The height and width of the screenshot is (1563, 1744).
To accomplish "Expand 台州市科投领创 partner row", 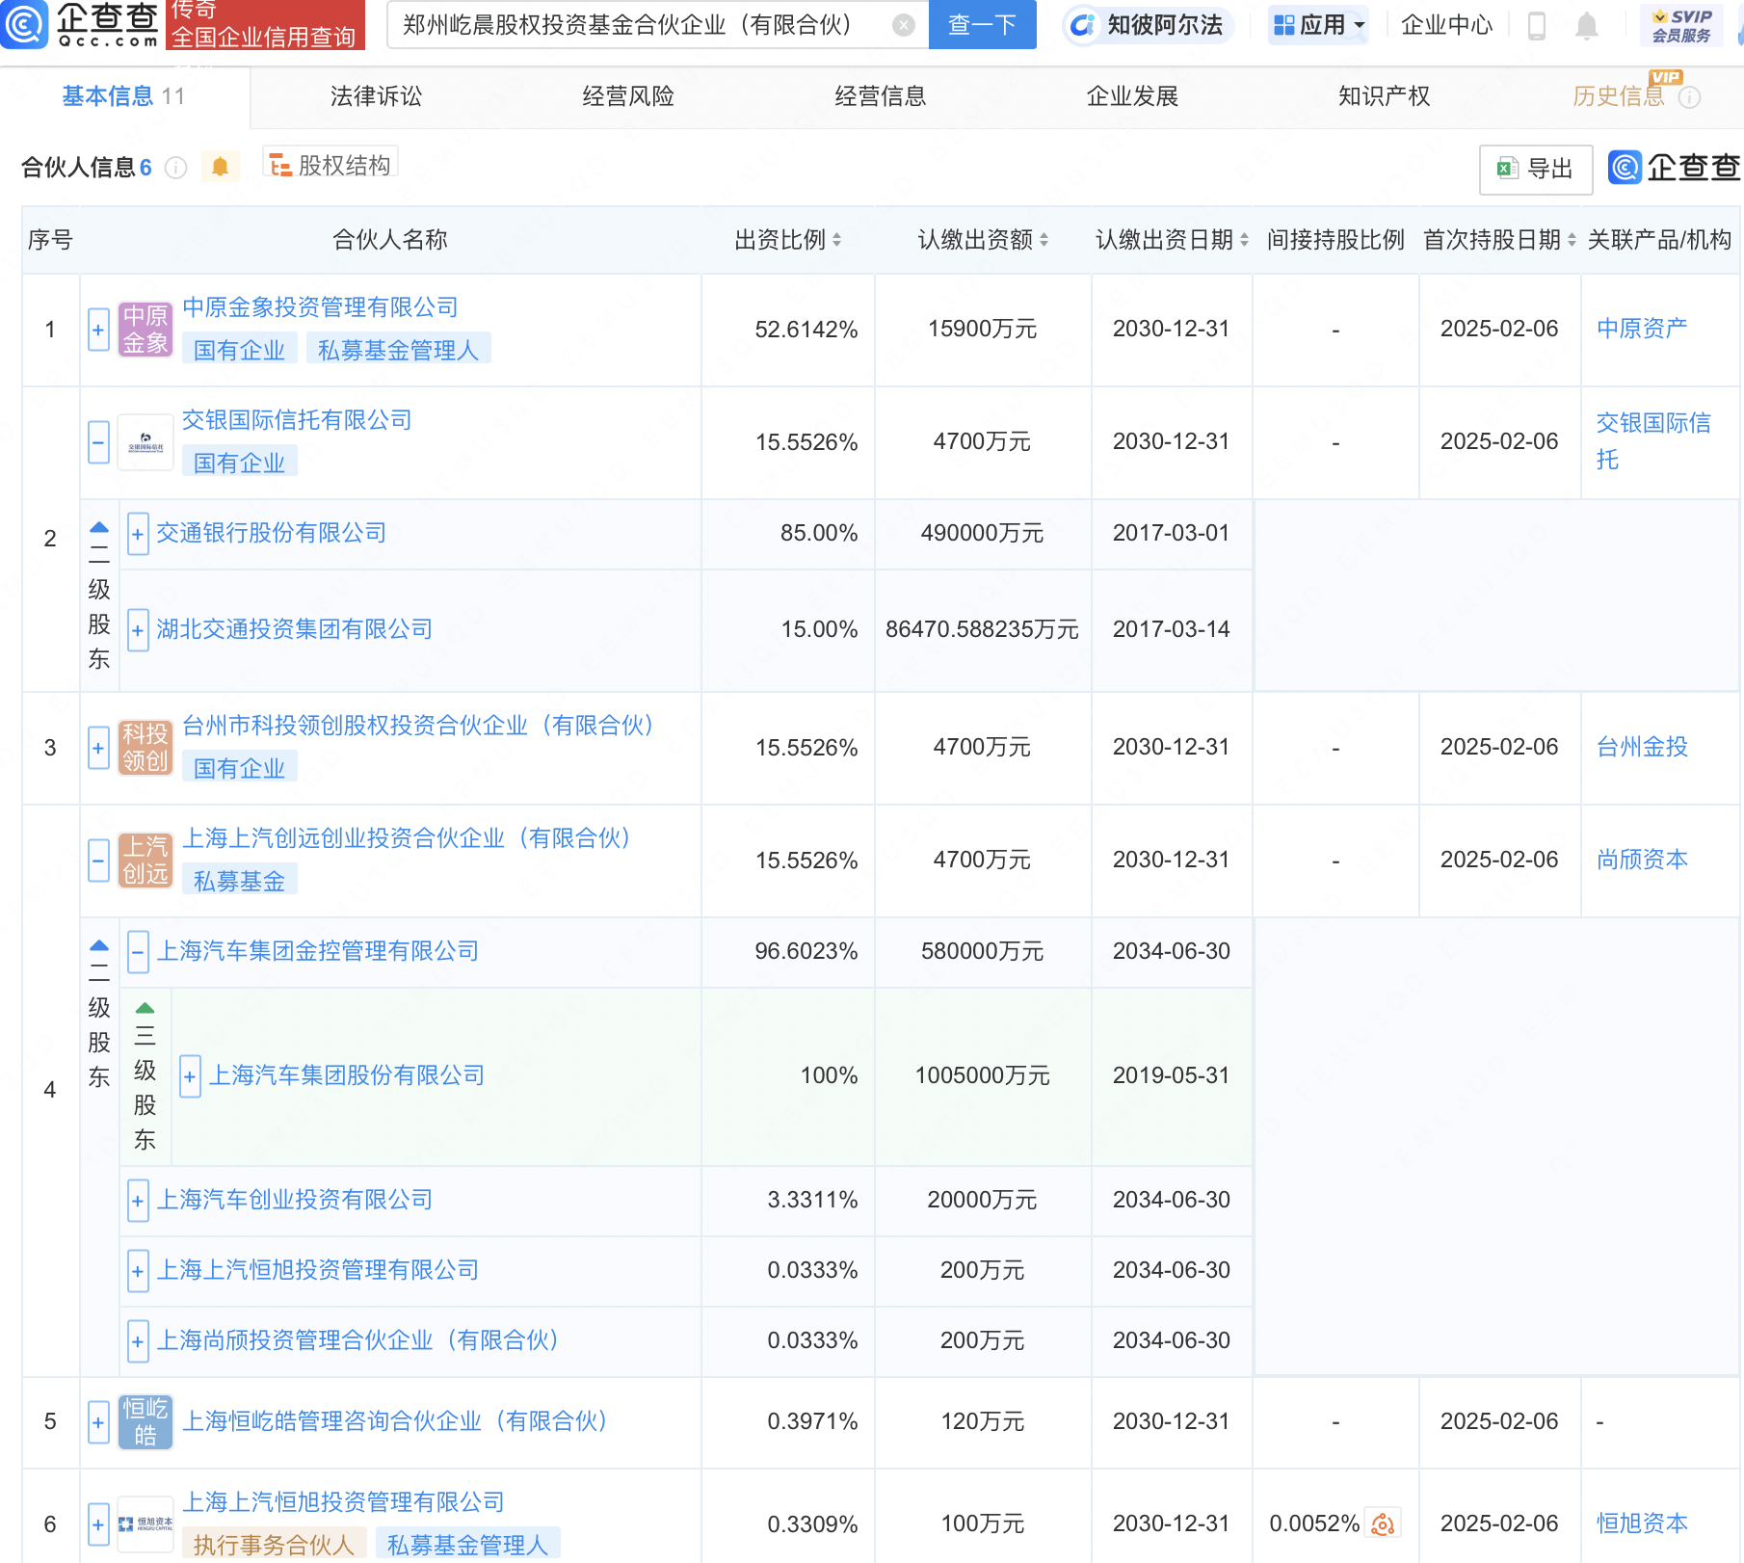I will pos(98,748).
